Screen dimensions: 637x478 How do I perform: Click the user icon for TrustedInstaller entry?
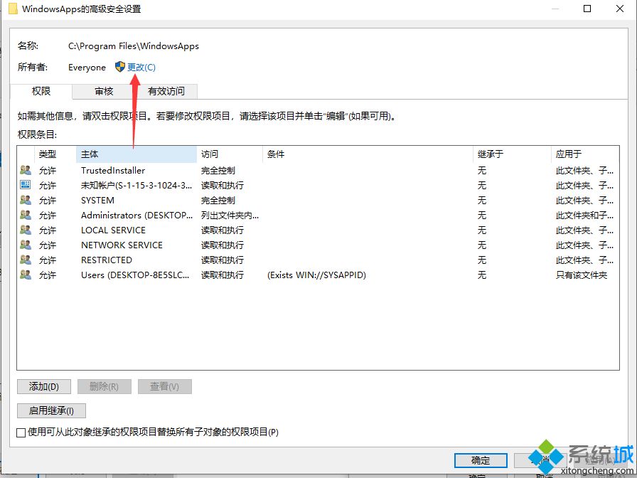click(x=26, y=171)
